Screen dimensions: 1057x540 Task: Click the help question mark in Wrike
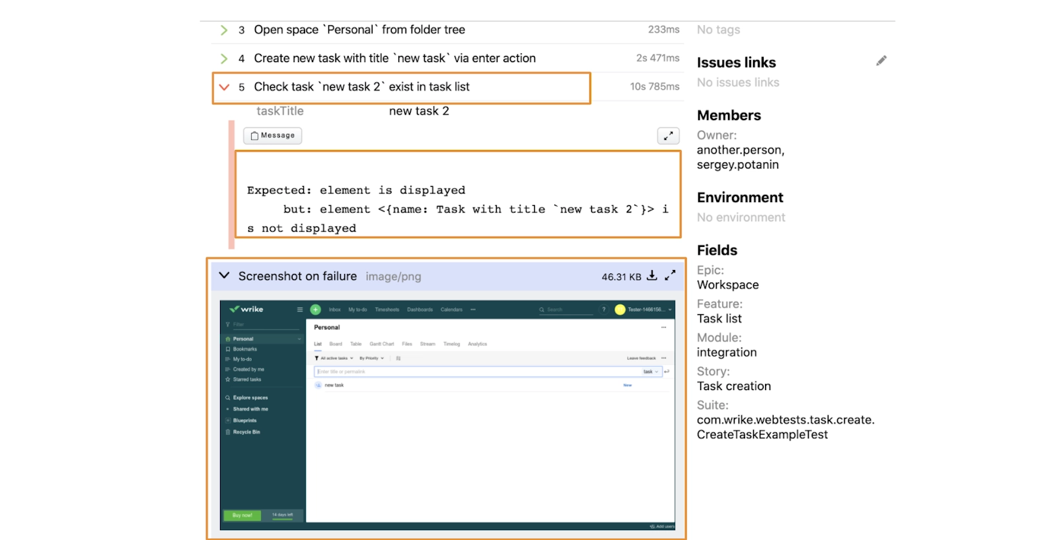pos(603,310)
